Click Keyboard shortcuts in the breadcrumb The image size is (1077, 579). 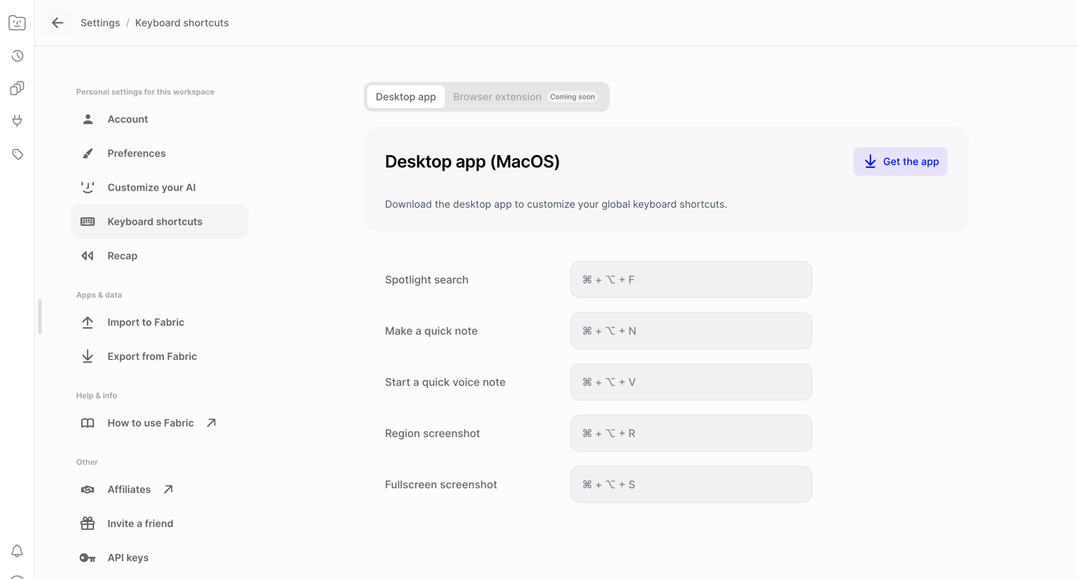(x=182, y=23)
